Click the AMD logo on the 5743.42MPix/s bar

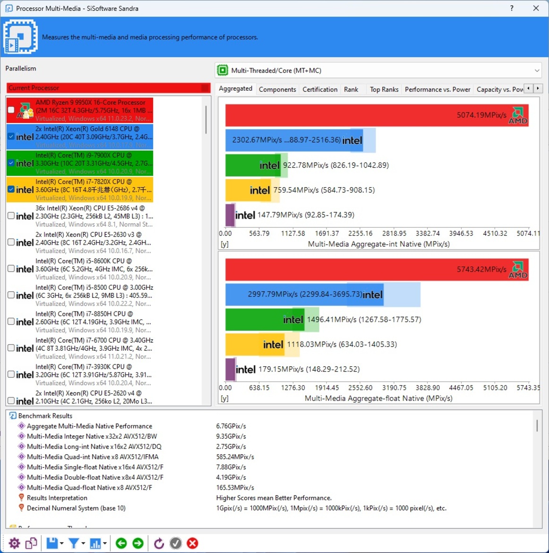pos(518,270)
